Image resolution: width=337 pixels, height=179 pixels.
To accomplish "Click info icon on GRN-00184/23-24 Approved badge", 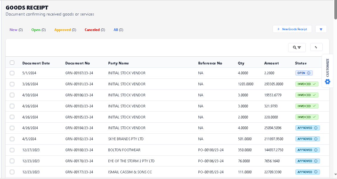I will tap(316, 128).
